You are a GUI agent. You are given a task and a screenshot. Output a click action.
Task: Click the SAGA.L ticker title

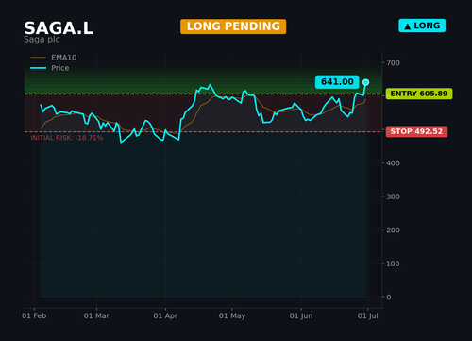(x=59, y=28)
